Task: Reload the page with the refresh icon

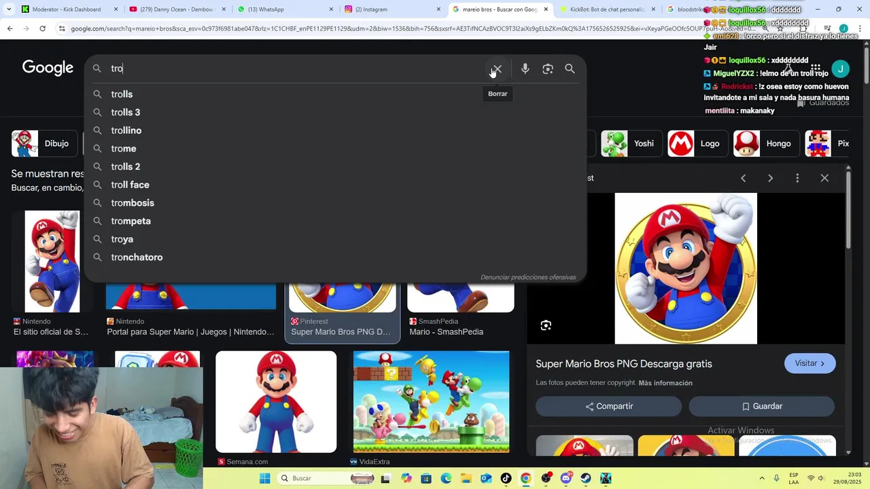Action: click(42, 29)
